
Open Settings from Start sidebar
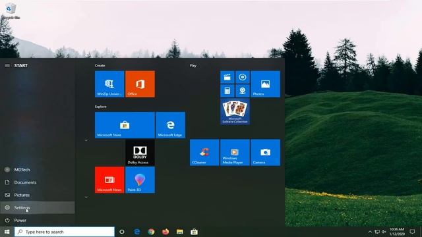pos(38,207)
